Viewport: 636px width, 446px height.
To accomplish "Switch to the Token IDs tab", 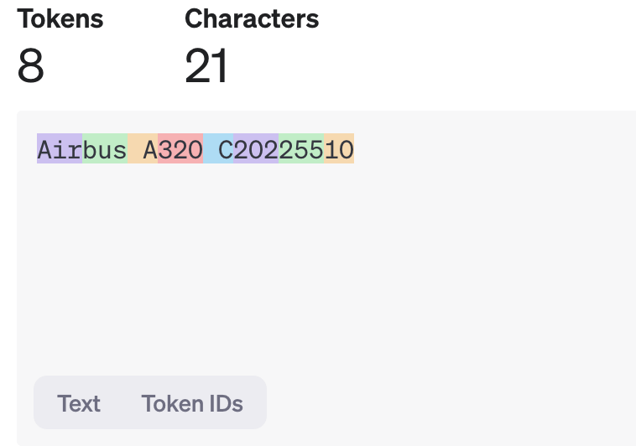I will (192, 403).
